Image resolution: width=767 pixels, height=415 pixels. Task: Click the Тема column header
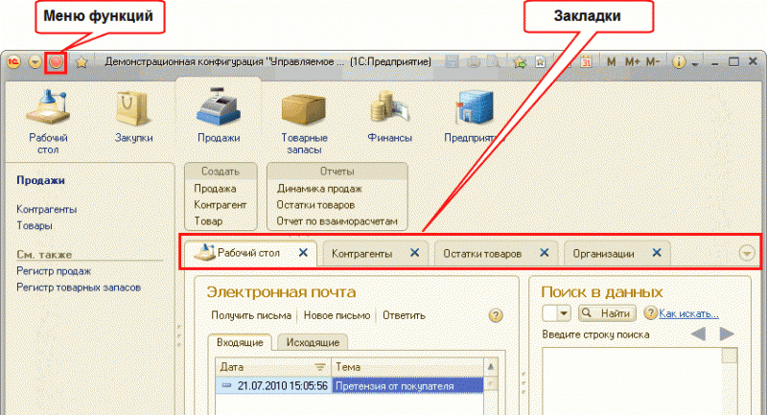tap(407, 367)
